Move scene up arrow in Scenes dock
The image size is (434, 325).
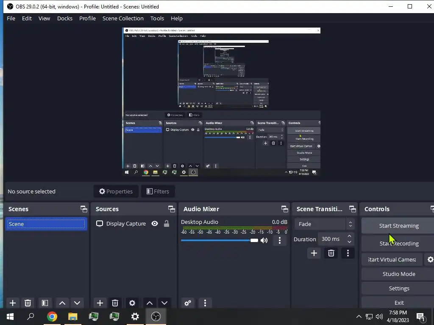click(62, 303)
